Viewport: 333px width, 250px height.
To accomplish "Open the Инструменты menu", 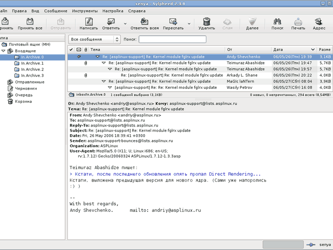I will click(84, 10).
